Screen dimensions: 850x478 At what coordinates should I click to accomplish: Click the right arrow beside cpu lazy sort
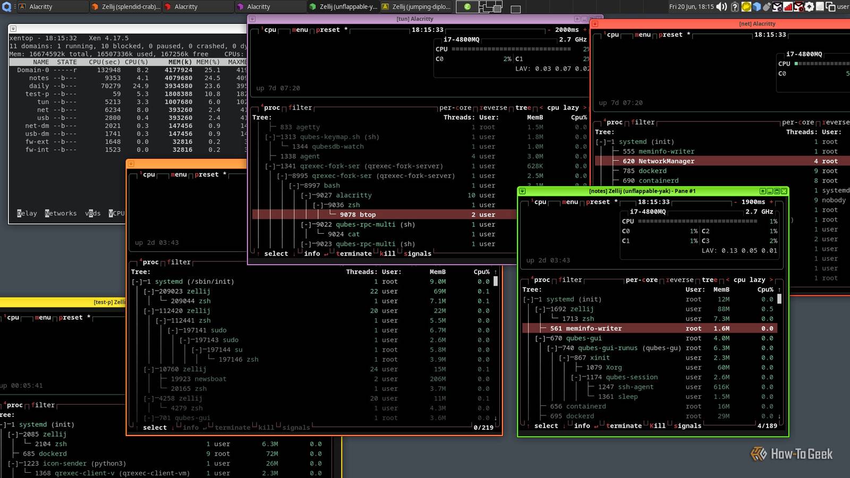pyautogui.click(x=584, y=107)
